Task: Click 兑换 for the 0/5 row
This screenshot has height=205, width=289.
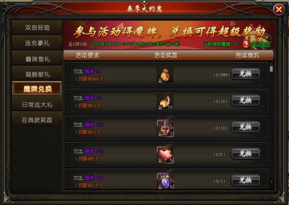Action: (x=246, y=154)
